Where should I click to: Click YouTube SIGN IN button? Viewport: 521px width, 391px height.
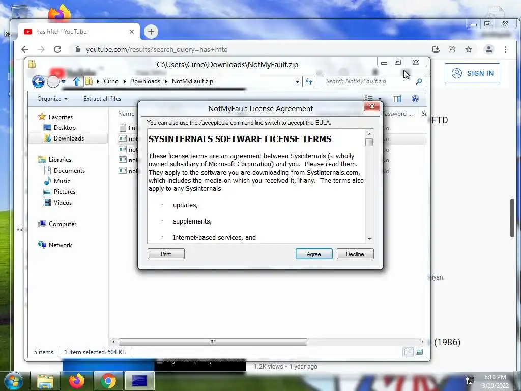472,73
